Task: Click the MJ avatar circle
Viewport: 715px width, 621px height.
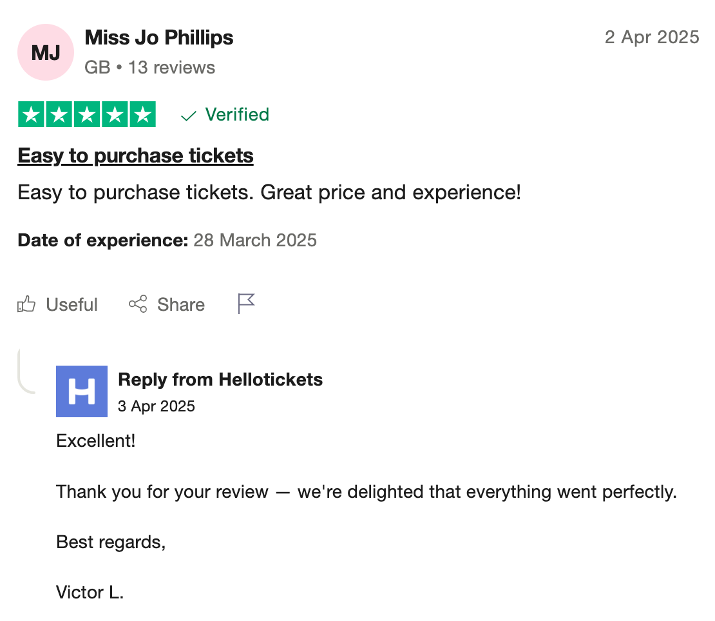Action: [x=45, y=52]
